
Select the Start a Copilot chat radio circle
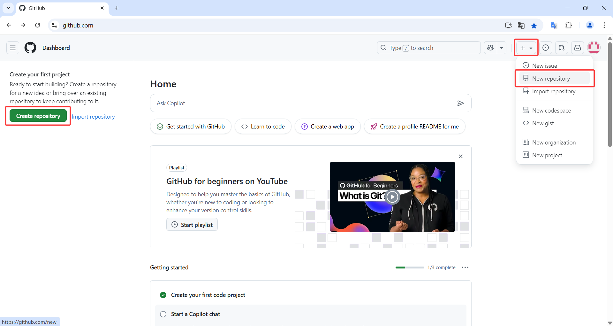click(x=163, y=314)
